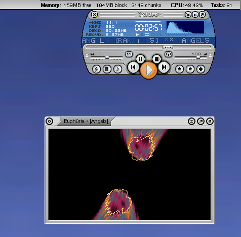Screen dimensions: 241x237
Task: Skip to the previous track
Action: tap(133, 67)
